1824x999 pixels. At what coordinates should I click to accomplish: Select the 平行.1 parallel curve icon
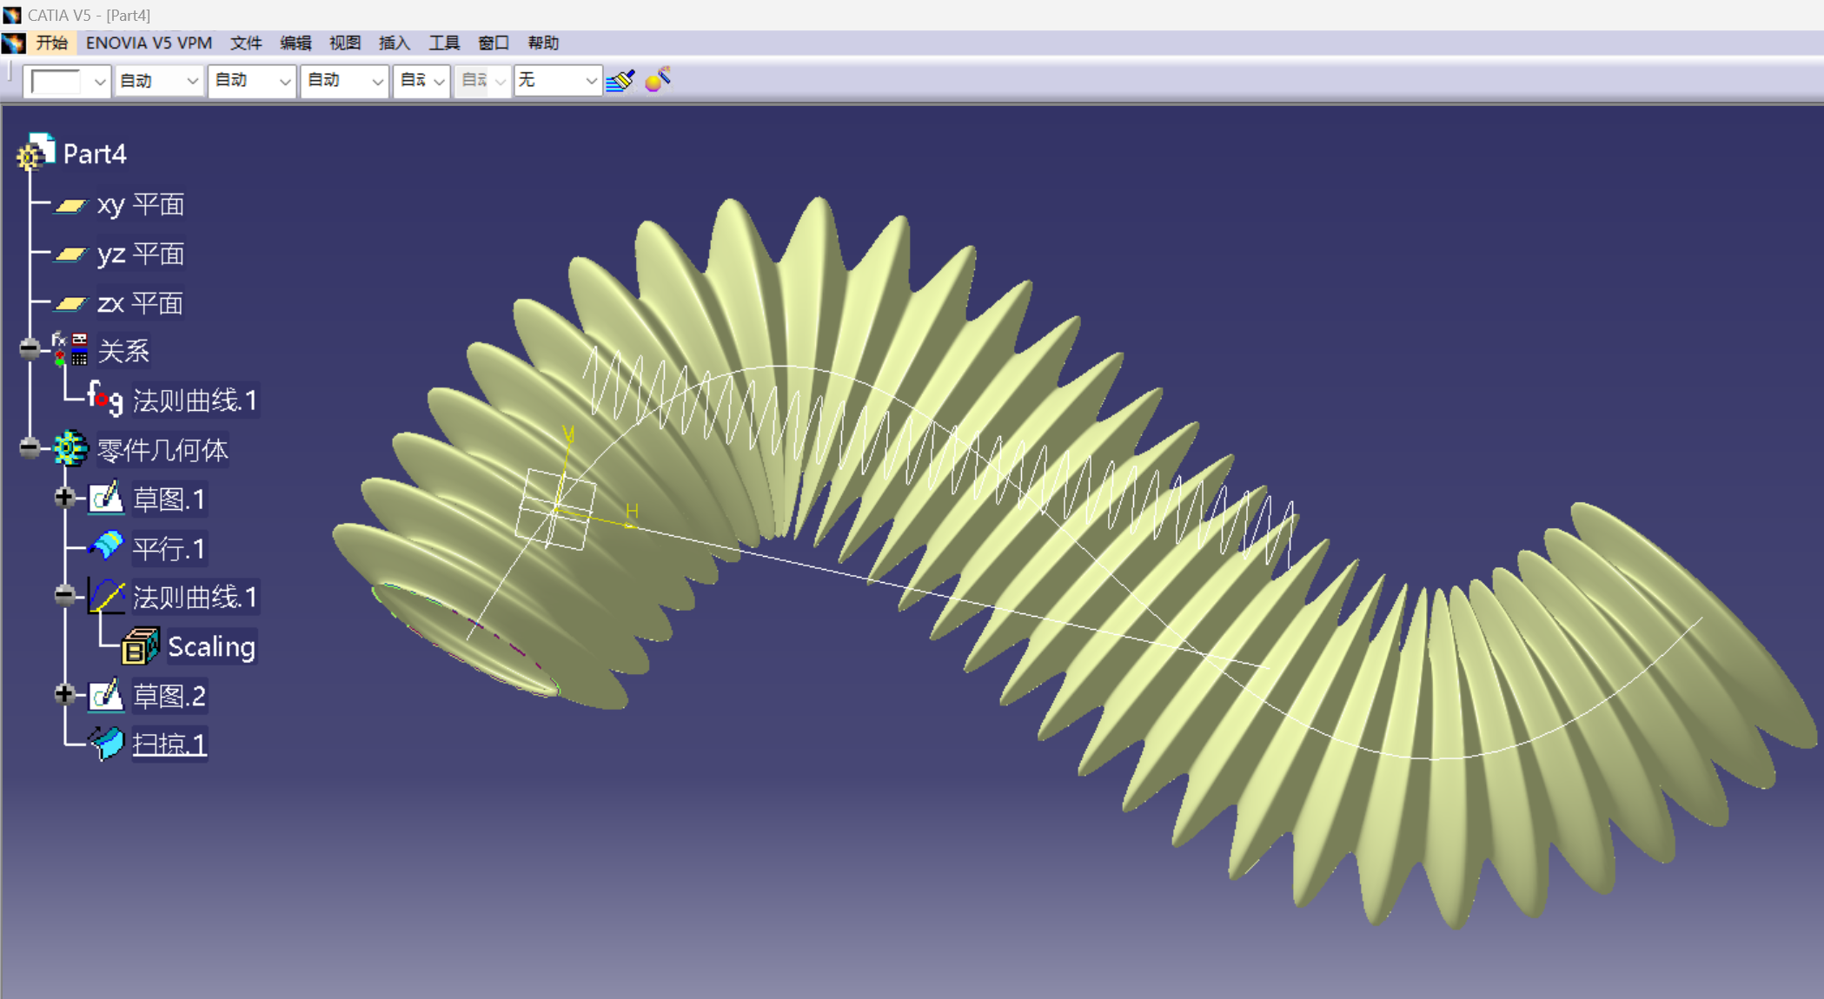coord(107,547)
